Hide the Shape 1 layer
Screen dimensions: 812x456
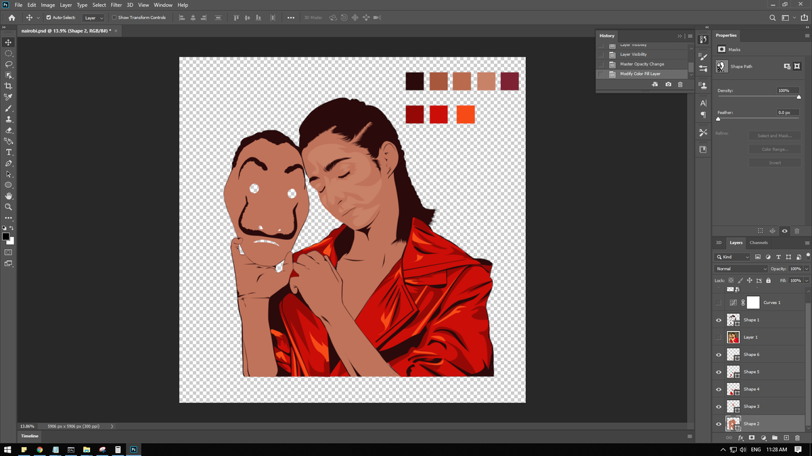pyautogui.click(x=719, y=320)
